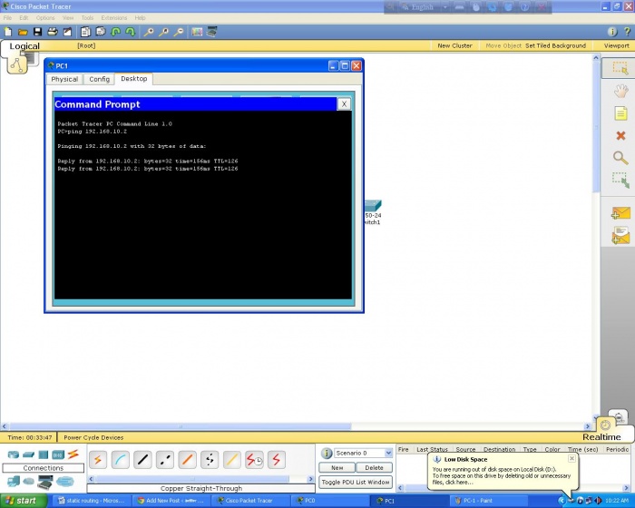Activate the Delete tool (red X)
Viewport: 635px width, 508px height.
point(620,136)
